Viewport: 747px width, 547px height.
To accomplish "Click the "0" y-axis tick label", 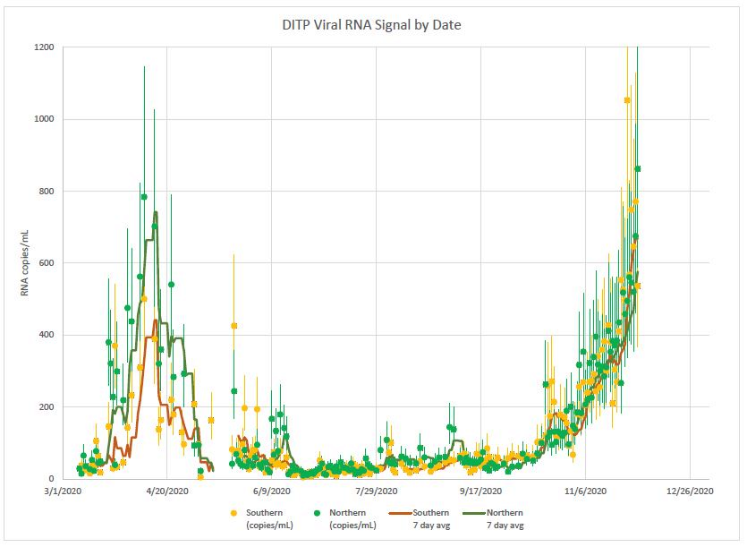I will [x=52, y=479].
